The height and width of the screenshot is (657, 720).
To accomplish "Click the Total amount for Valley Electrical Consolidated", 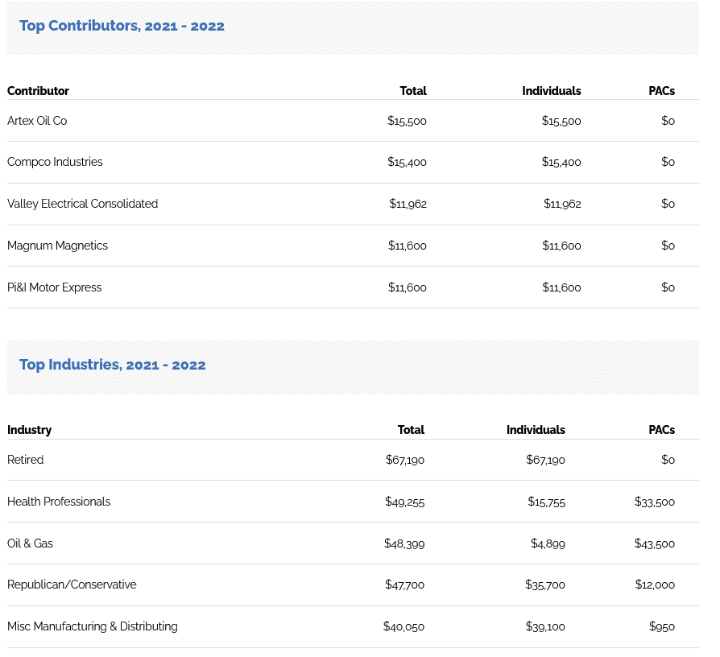I will tap(408, 204).
